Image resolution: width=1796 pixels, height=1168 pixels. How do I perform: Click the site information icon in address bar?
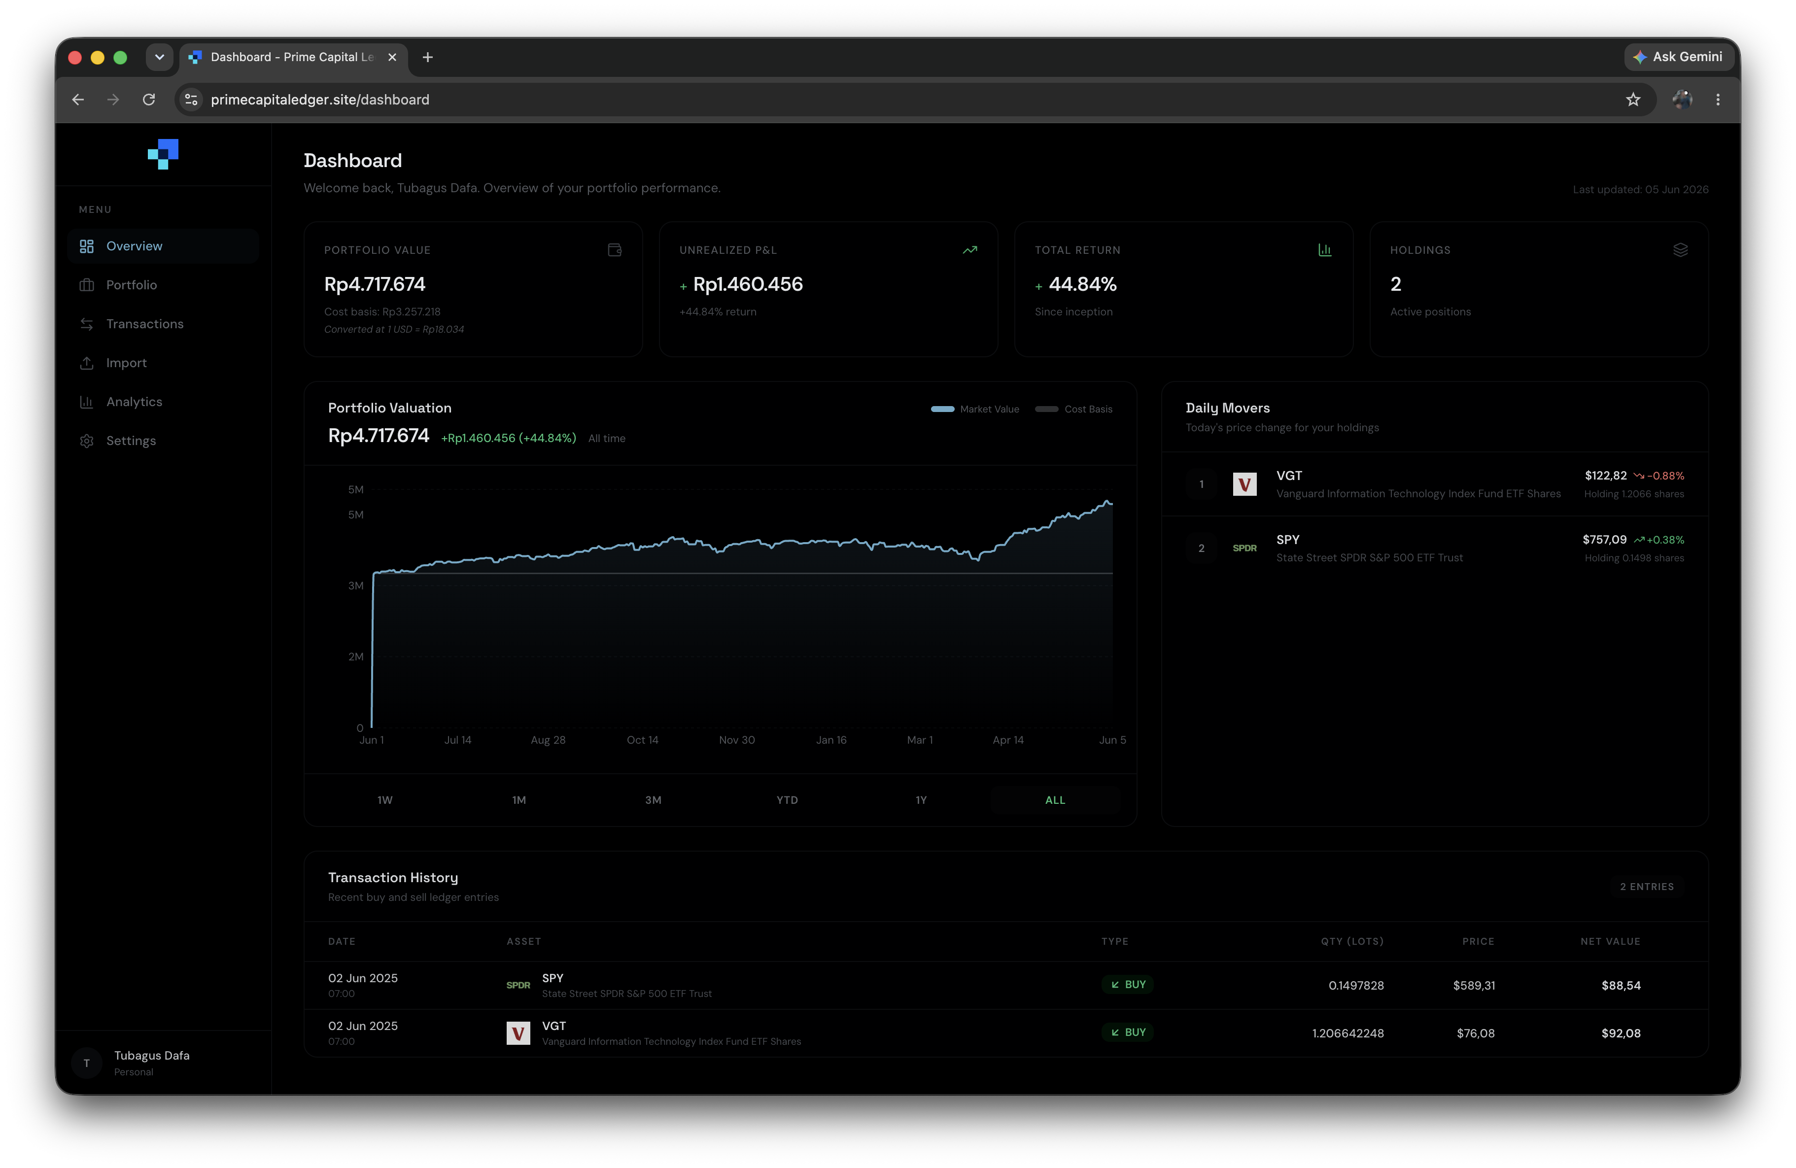(x=192, y=100)
